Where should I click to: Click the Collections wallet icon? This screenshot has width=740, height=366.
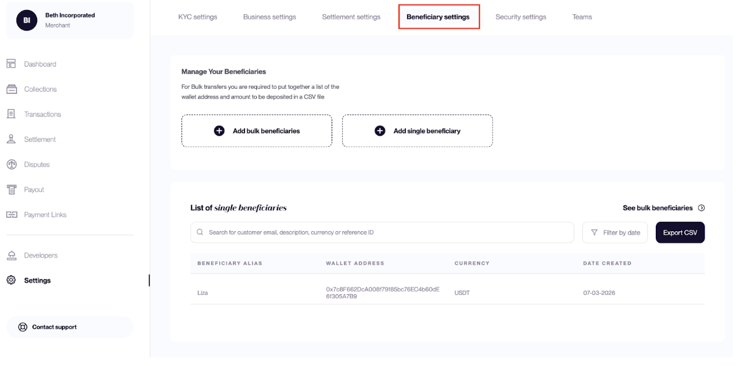tap(11, 89)
